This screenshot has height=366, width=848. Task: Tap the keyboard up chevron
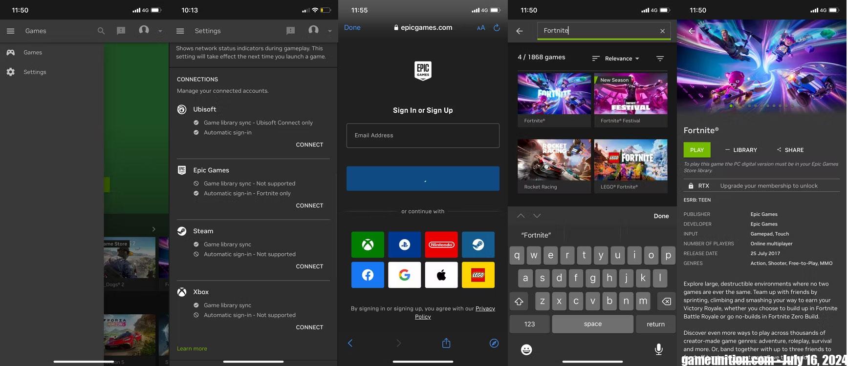point(521,216)
